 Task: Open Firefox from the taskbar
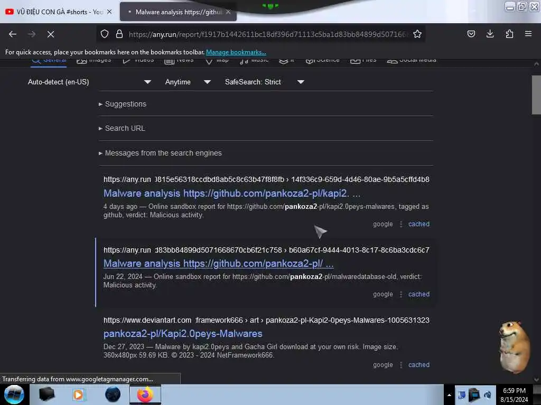click(x=145, y=394)
